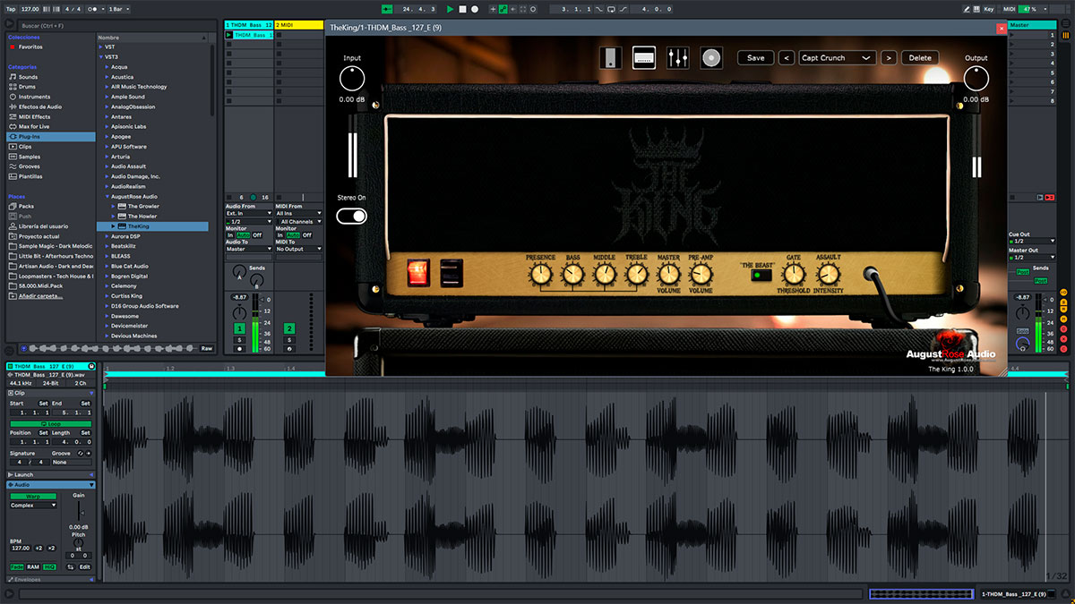
Task: Go to the next preset with '>' button
Action: coord(889,57)
